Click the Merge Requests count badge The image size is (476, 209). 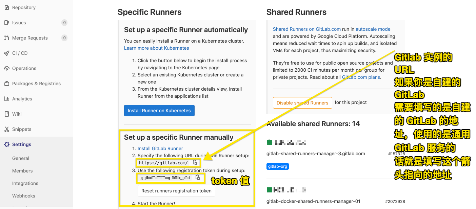coord(64,38)
